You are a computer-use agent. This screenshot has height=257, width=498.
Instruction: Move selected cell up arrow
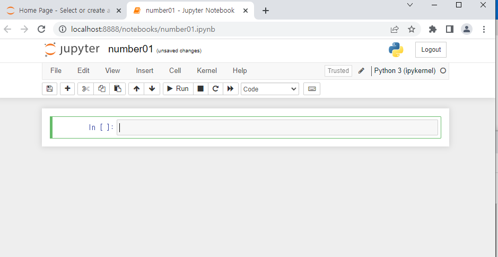(x=137, y=89)
